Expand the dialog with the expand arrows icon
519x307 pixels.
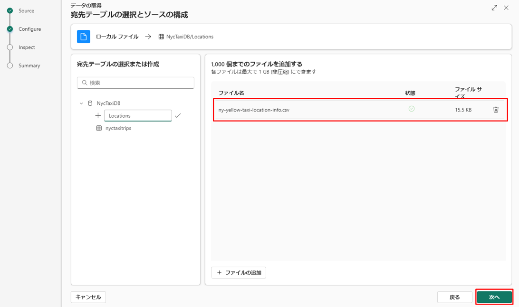[x=494, y=8]
